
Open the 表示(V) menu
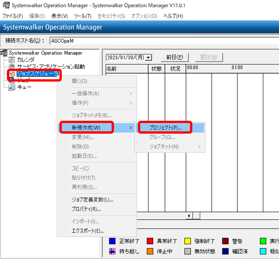click(59, 16)
